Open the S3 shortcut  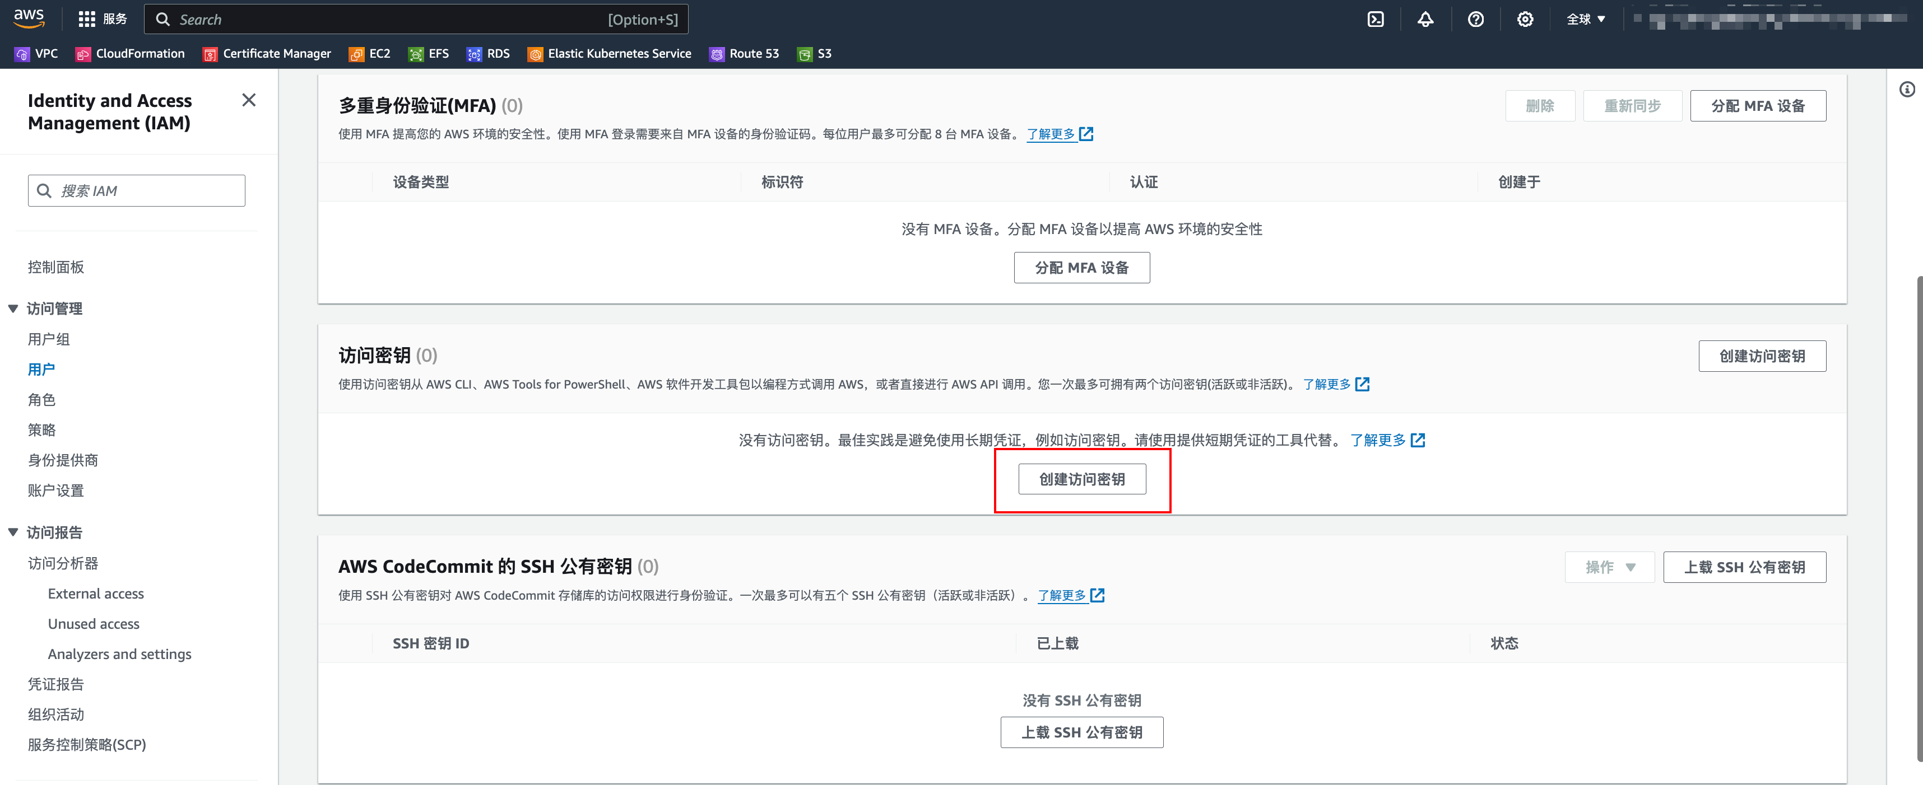click(815, 54)
